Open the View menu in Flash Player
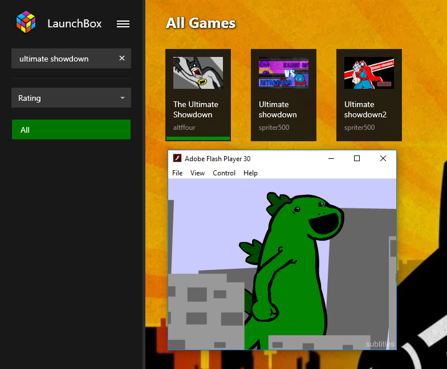 (197, 173)
